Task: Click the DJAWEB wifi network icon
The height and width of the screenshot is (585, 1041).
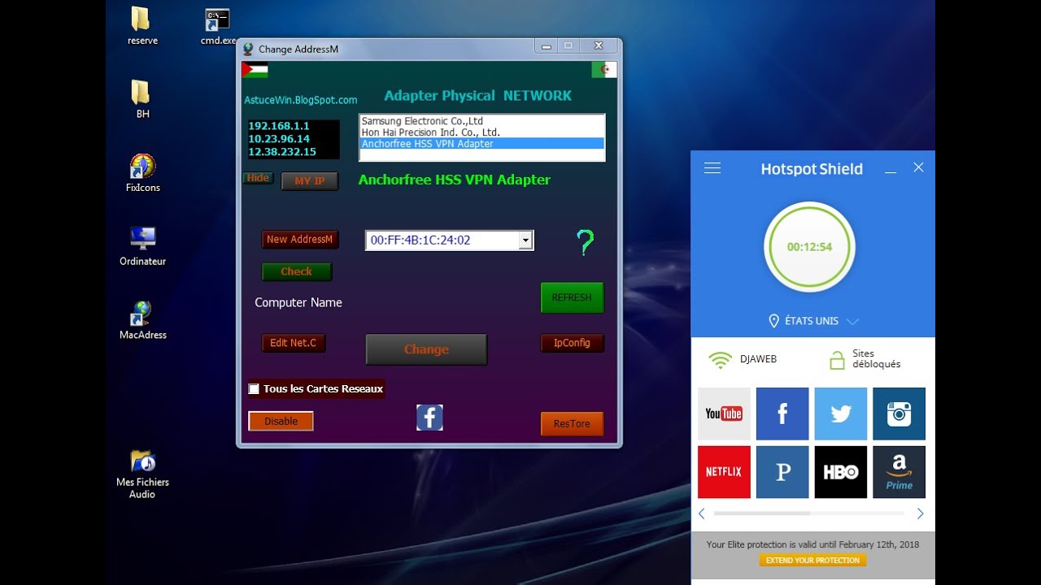Action: (720, 360)
